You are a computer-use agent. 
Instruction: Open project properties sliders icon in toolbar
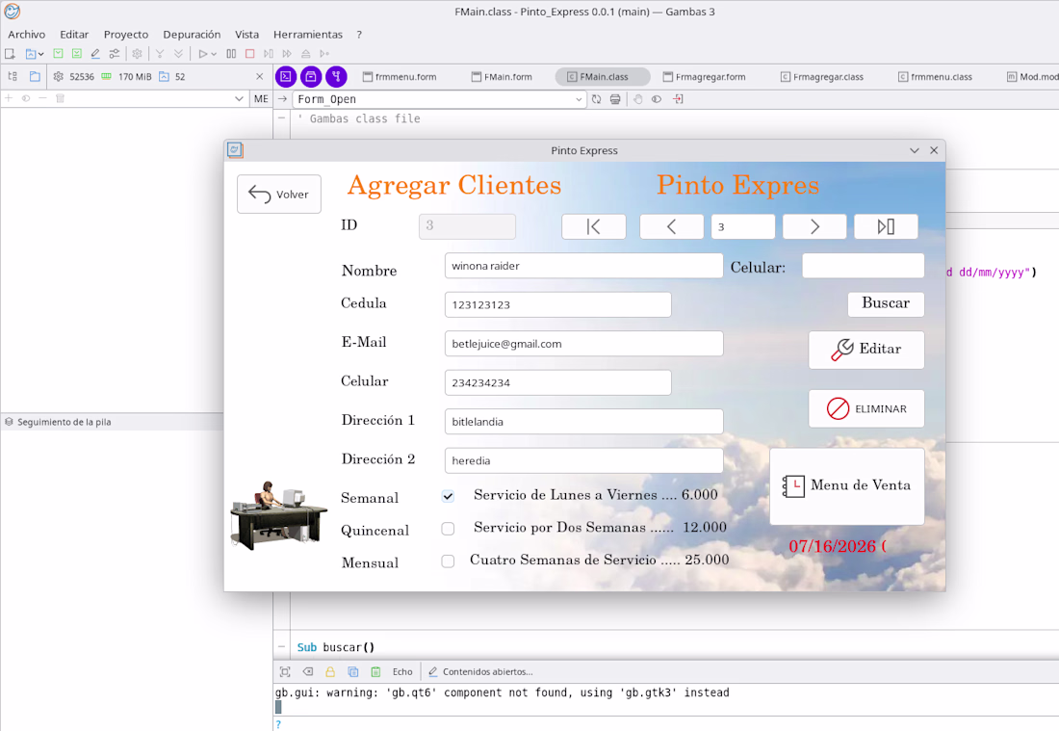click(x=115, y=53)
